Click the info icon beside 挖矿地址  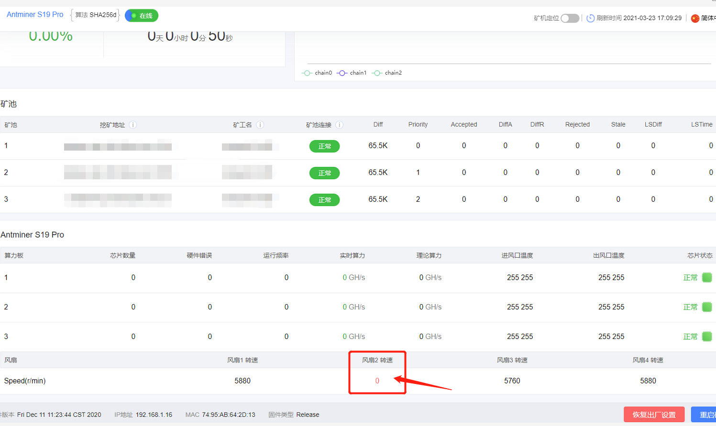click(x=133, y=125)
